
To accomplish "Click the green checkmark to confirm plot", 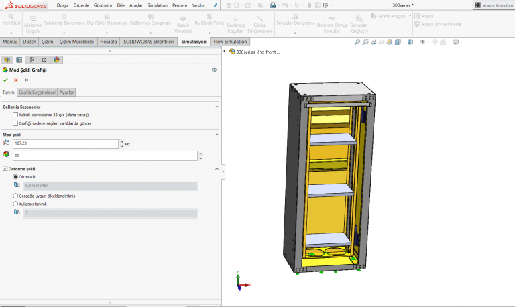I will (5, 80).
